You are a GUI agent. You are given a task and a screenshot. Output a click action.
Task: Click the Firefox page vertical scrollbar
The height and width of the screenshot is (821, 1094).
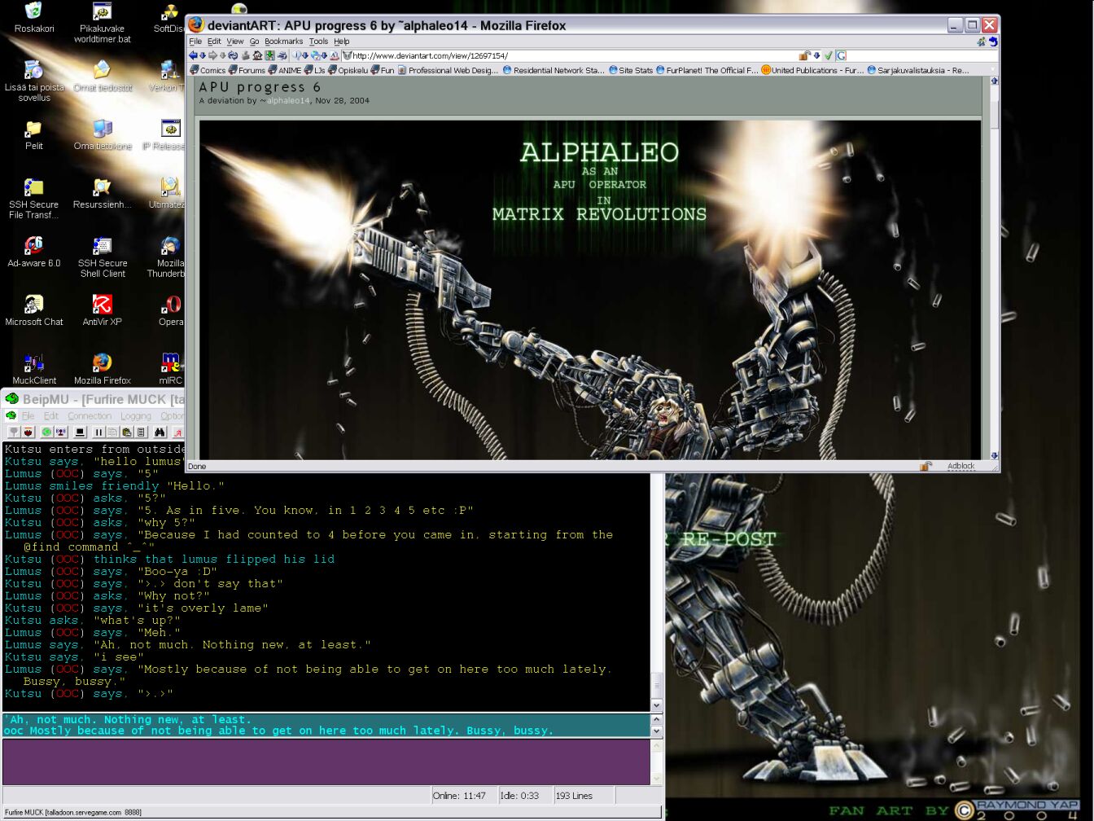(x=994, y=268)
